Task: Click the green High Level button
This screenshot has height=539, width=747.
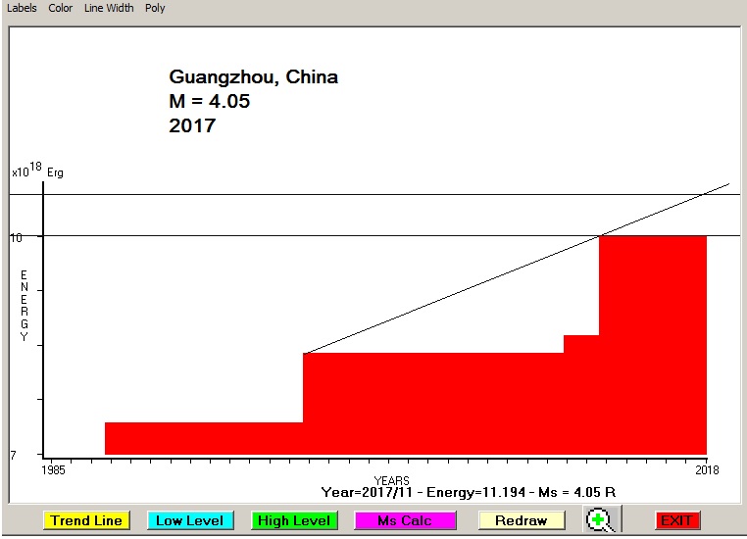Action: pos(294,520)
